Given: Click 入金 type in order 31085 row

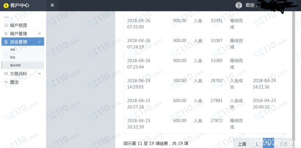Looking at the screenshot, I should [x=198, y=61].
